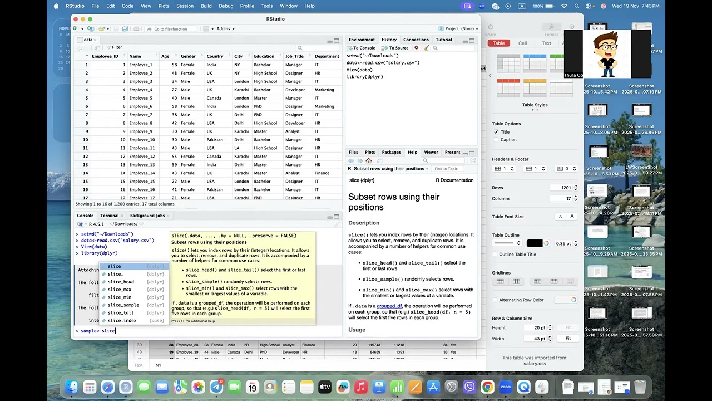Select the red table style thumbnail

coord(508,88)
